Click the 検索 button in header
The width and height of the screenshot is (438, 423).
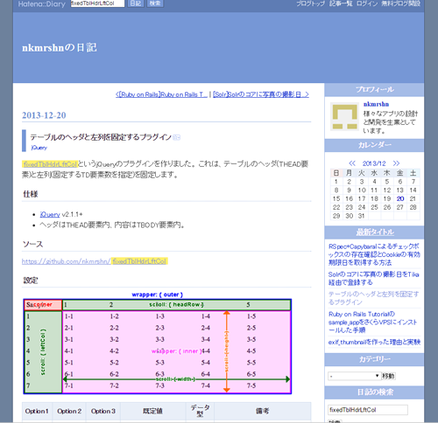(x=155, y=3)
